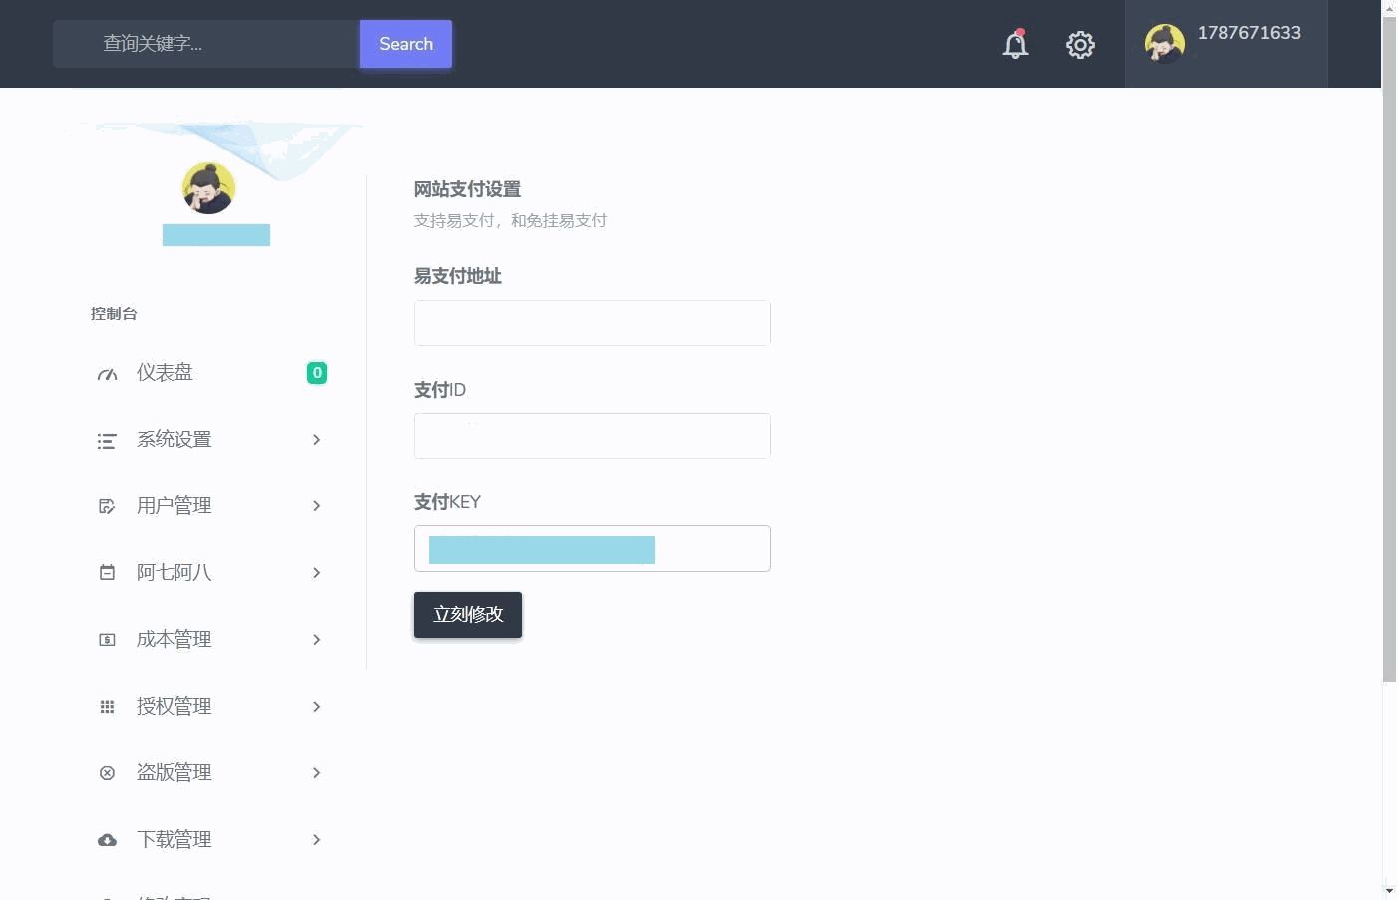Click the 立刻修改 submit button
This screenshot has height=900, width=1398.
click(x=468, y=615)
